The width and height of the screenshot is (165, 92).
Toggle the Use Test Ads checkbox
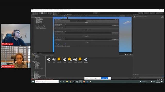(65, 44)
